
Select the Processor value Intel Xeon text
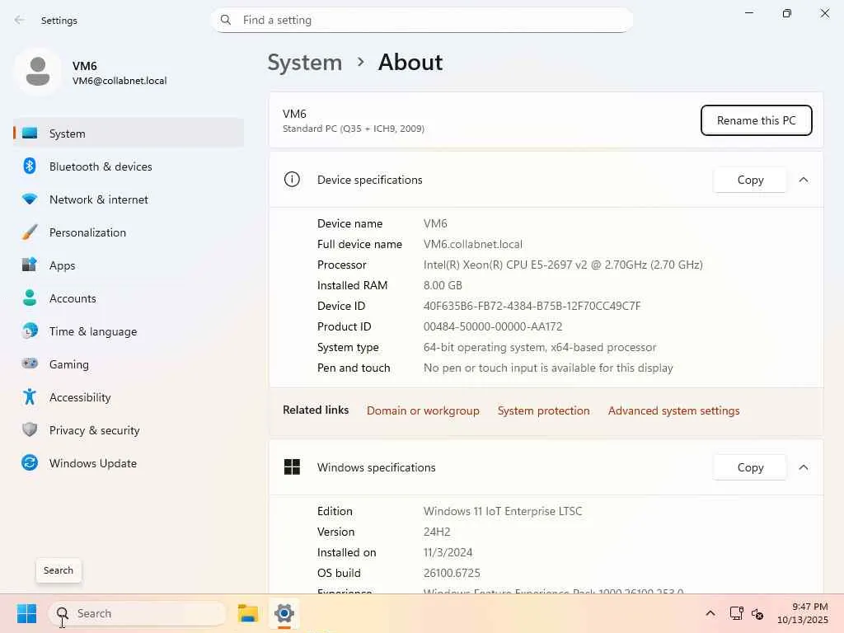pyautogui.click(x=563, y=265)
